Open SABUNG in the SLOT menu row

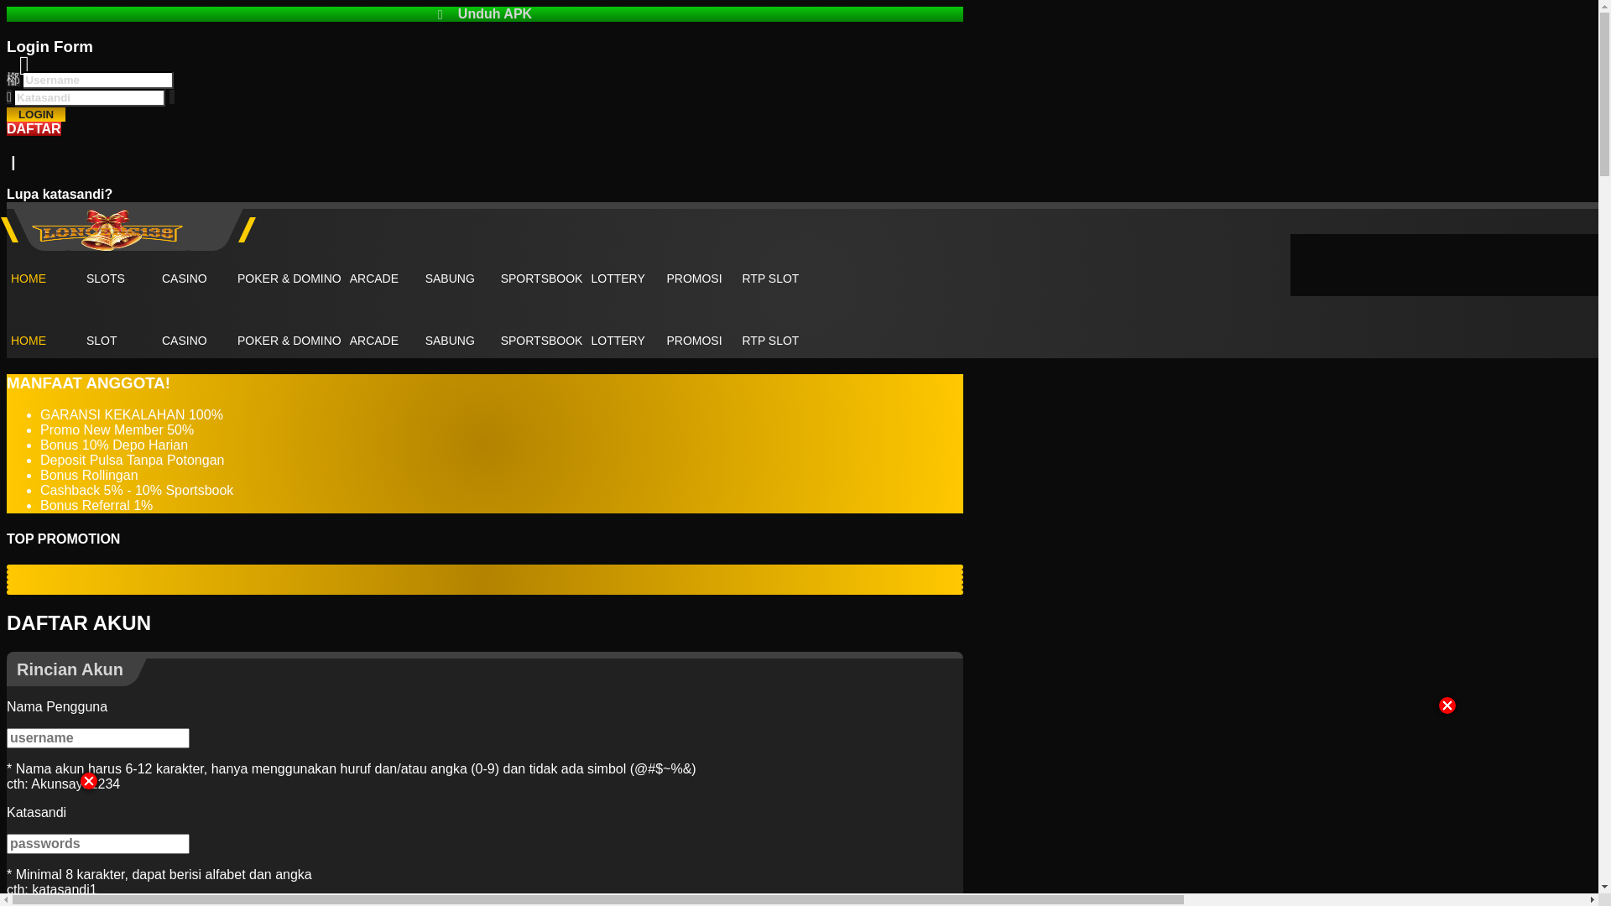(x=450, y=341)
